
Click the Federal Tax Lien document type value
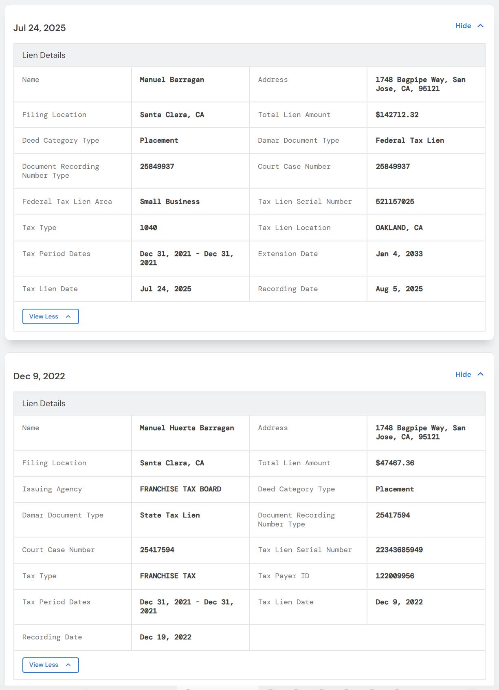(x=410, y=140)
